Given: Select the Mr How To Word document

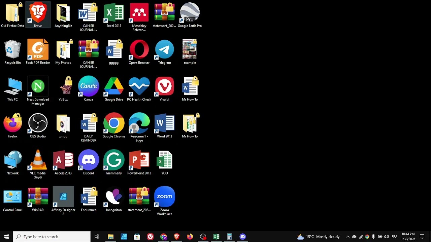Looking at the screenshot, I should [190, 89].
